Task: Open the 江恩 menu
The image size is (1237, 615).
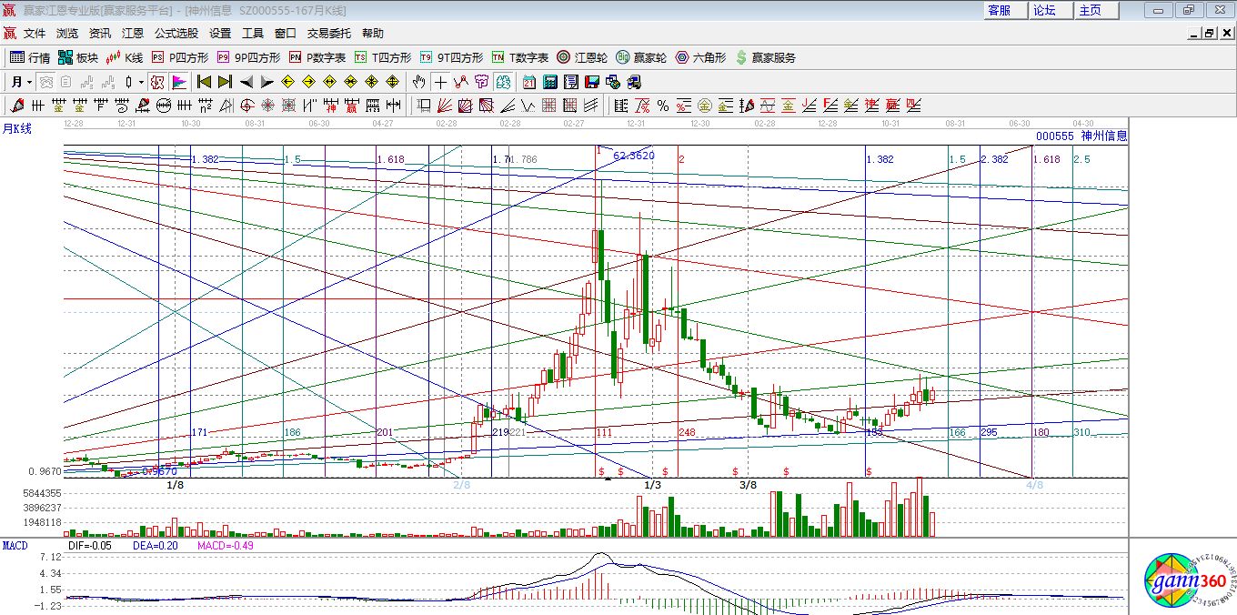Action: (x=133, y=34)
